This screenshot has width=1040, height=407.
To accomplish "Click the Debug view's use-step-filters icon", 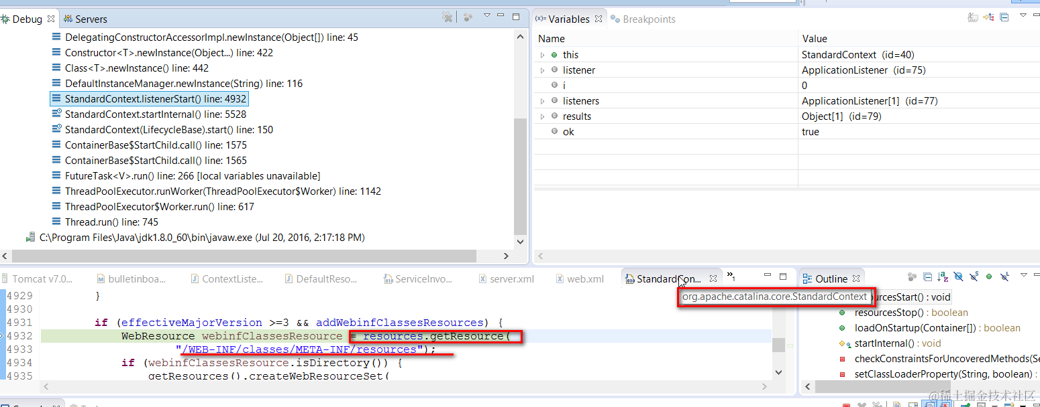I will 468,17.
